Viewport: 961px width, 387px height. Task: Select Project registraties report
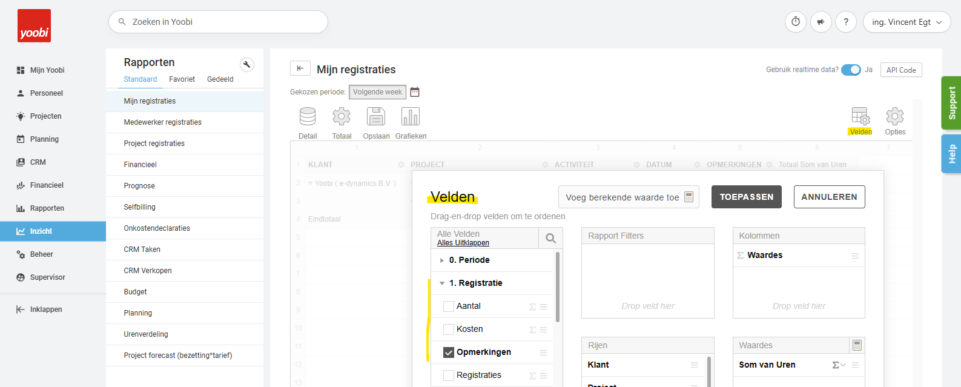[154, 144]
